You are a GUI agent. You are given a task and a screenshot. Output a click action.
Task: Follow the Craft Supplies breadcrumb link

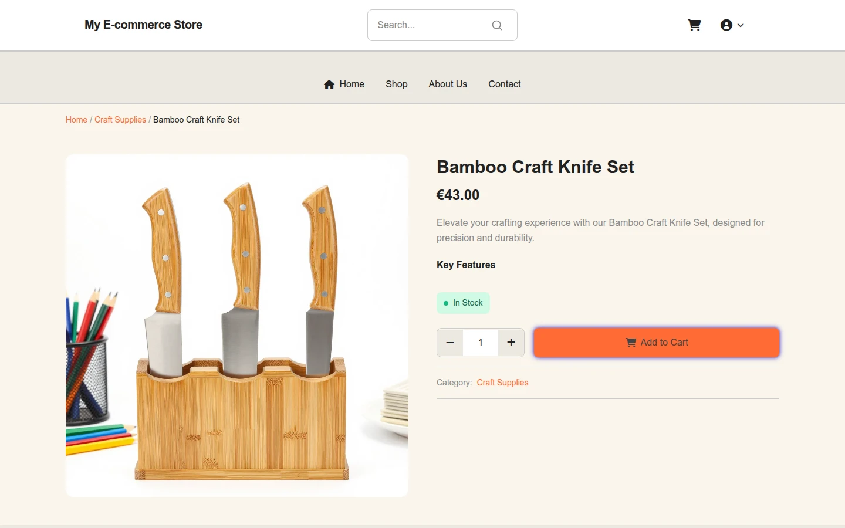pos(120,120)
